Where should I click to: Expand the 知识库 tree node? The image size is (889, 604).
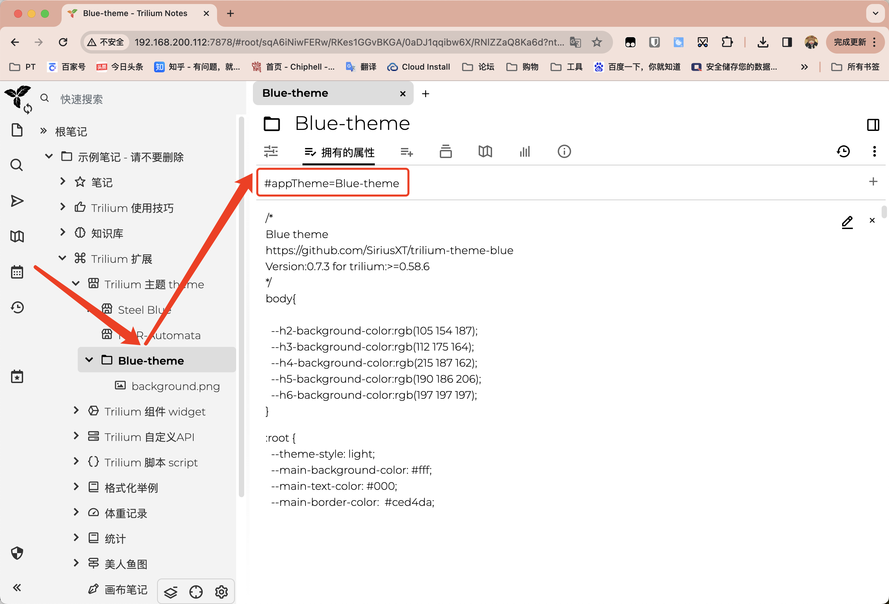[63, 232]
